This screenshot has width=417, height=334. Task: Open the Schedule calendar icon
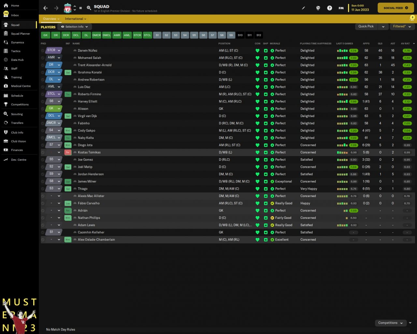tap(6, 96)
